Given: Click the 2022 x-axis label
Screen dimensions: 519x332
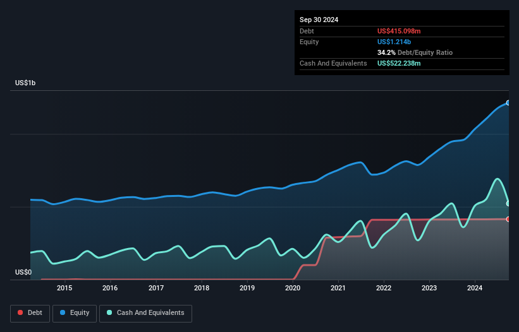Looking at the screenshot, I should coord(384,288).
